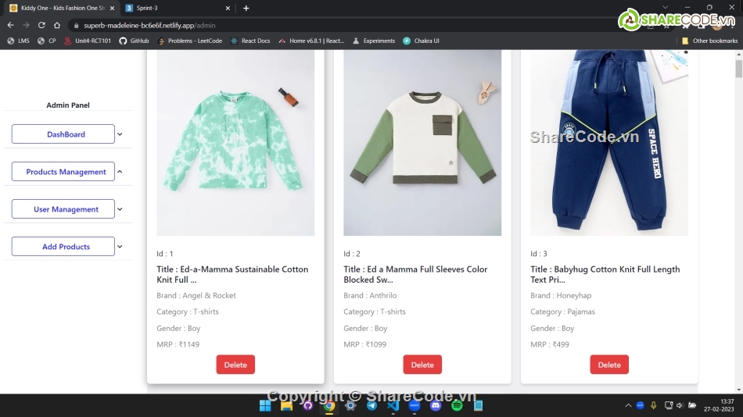Reload the page with the refresh icon
Viewport: 743px width, 417px height.
[41, 25]
